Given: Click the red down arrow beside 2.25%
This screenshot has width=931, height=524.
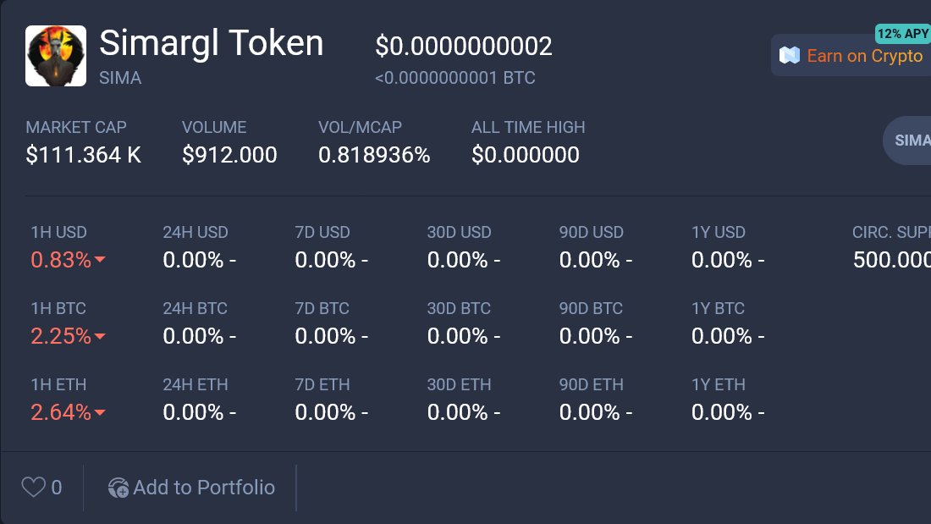Looking at the screenshot, I should pyautogui.click(x=100, y=337).
